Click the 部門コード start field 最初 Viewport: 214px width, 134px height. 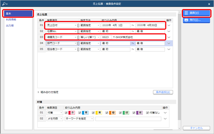pos(116,43)
